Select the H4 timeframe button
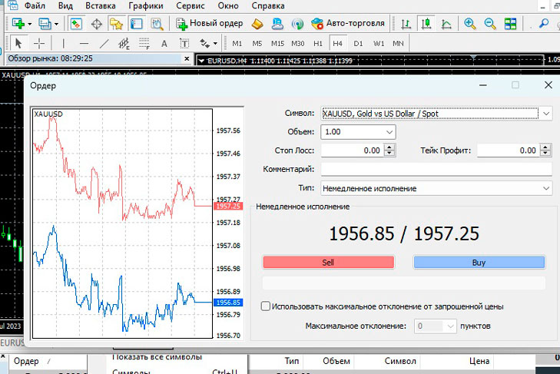 coord(337,43)
